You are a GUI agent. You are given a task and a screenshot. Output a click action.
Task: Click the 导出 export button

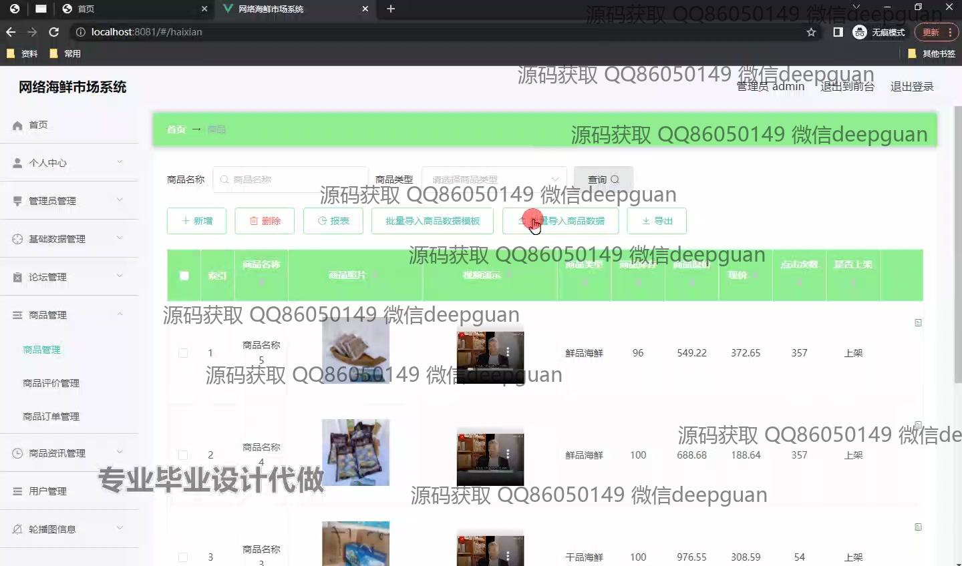657,221
